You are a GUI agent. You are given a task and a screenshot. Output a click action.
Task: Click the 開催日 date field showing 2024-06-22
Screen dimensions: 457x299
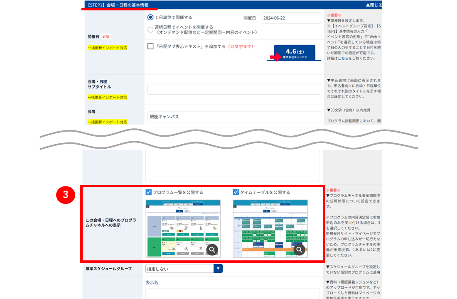click(291, 18)
